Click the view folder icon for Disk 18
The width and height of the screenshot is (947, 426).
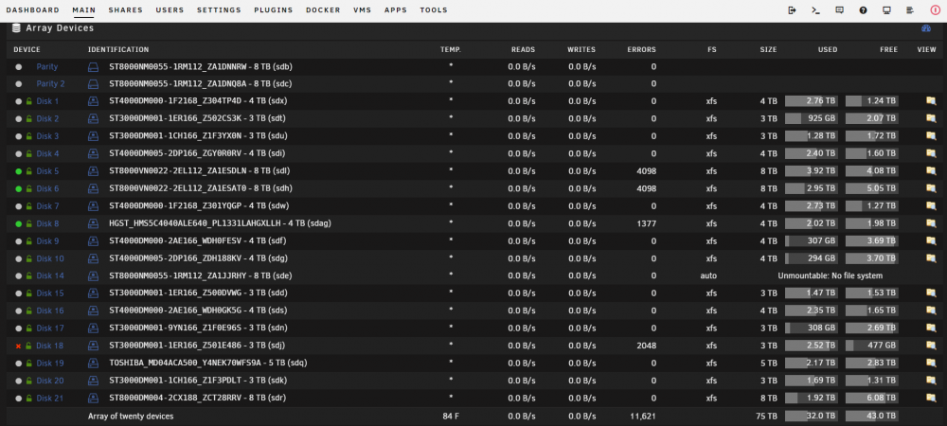click(931, 346)
